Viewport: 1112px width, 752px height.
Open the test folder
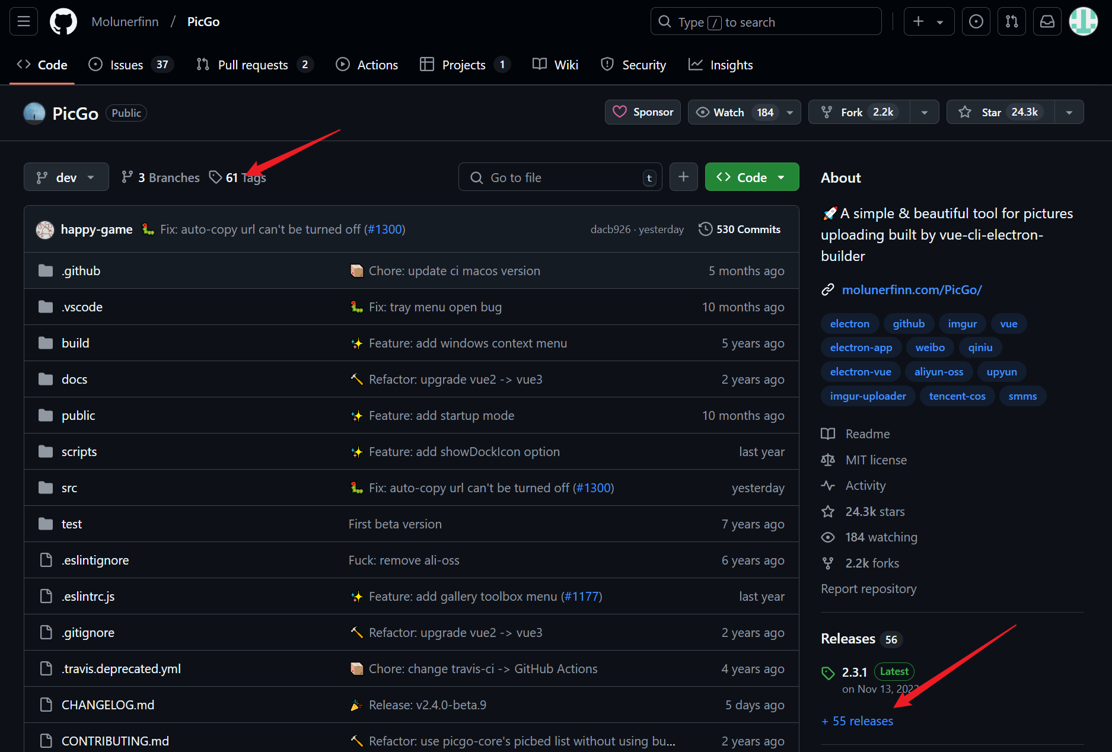pos(72,524)
